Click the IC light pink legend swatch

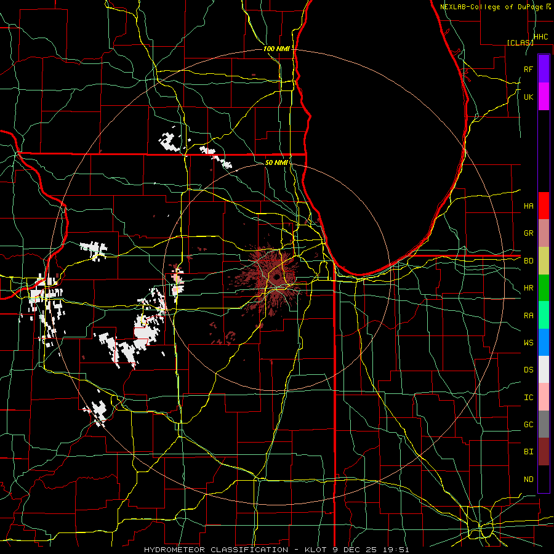click(x=544, y=397)
